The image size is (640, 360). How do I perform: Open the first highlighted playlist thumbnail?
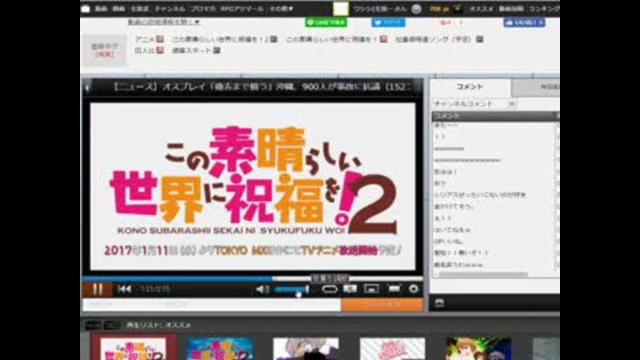point(133,348)
